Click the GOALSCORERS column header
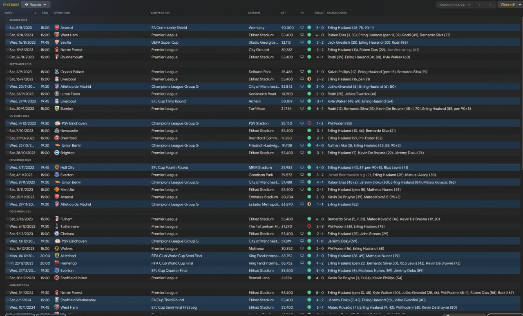The image size is (523, 316). point(336,13)
